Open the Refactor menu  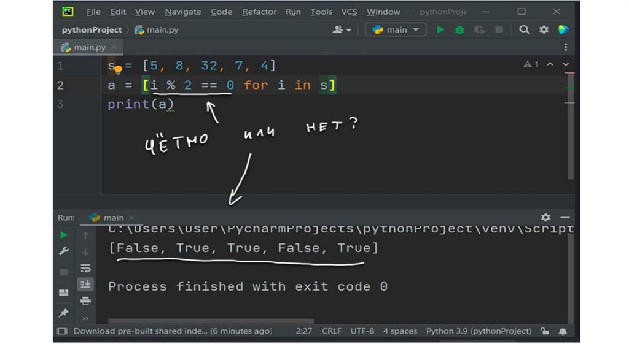tap(259, 12)
